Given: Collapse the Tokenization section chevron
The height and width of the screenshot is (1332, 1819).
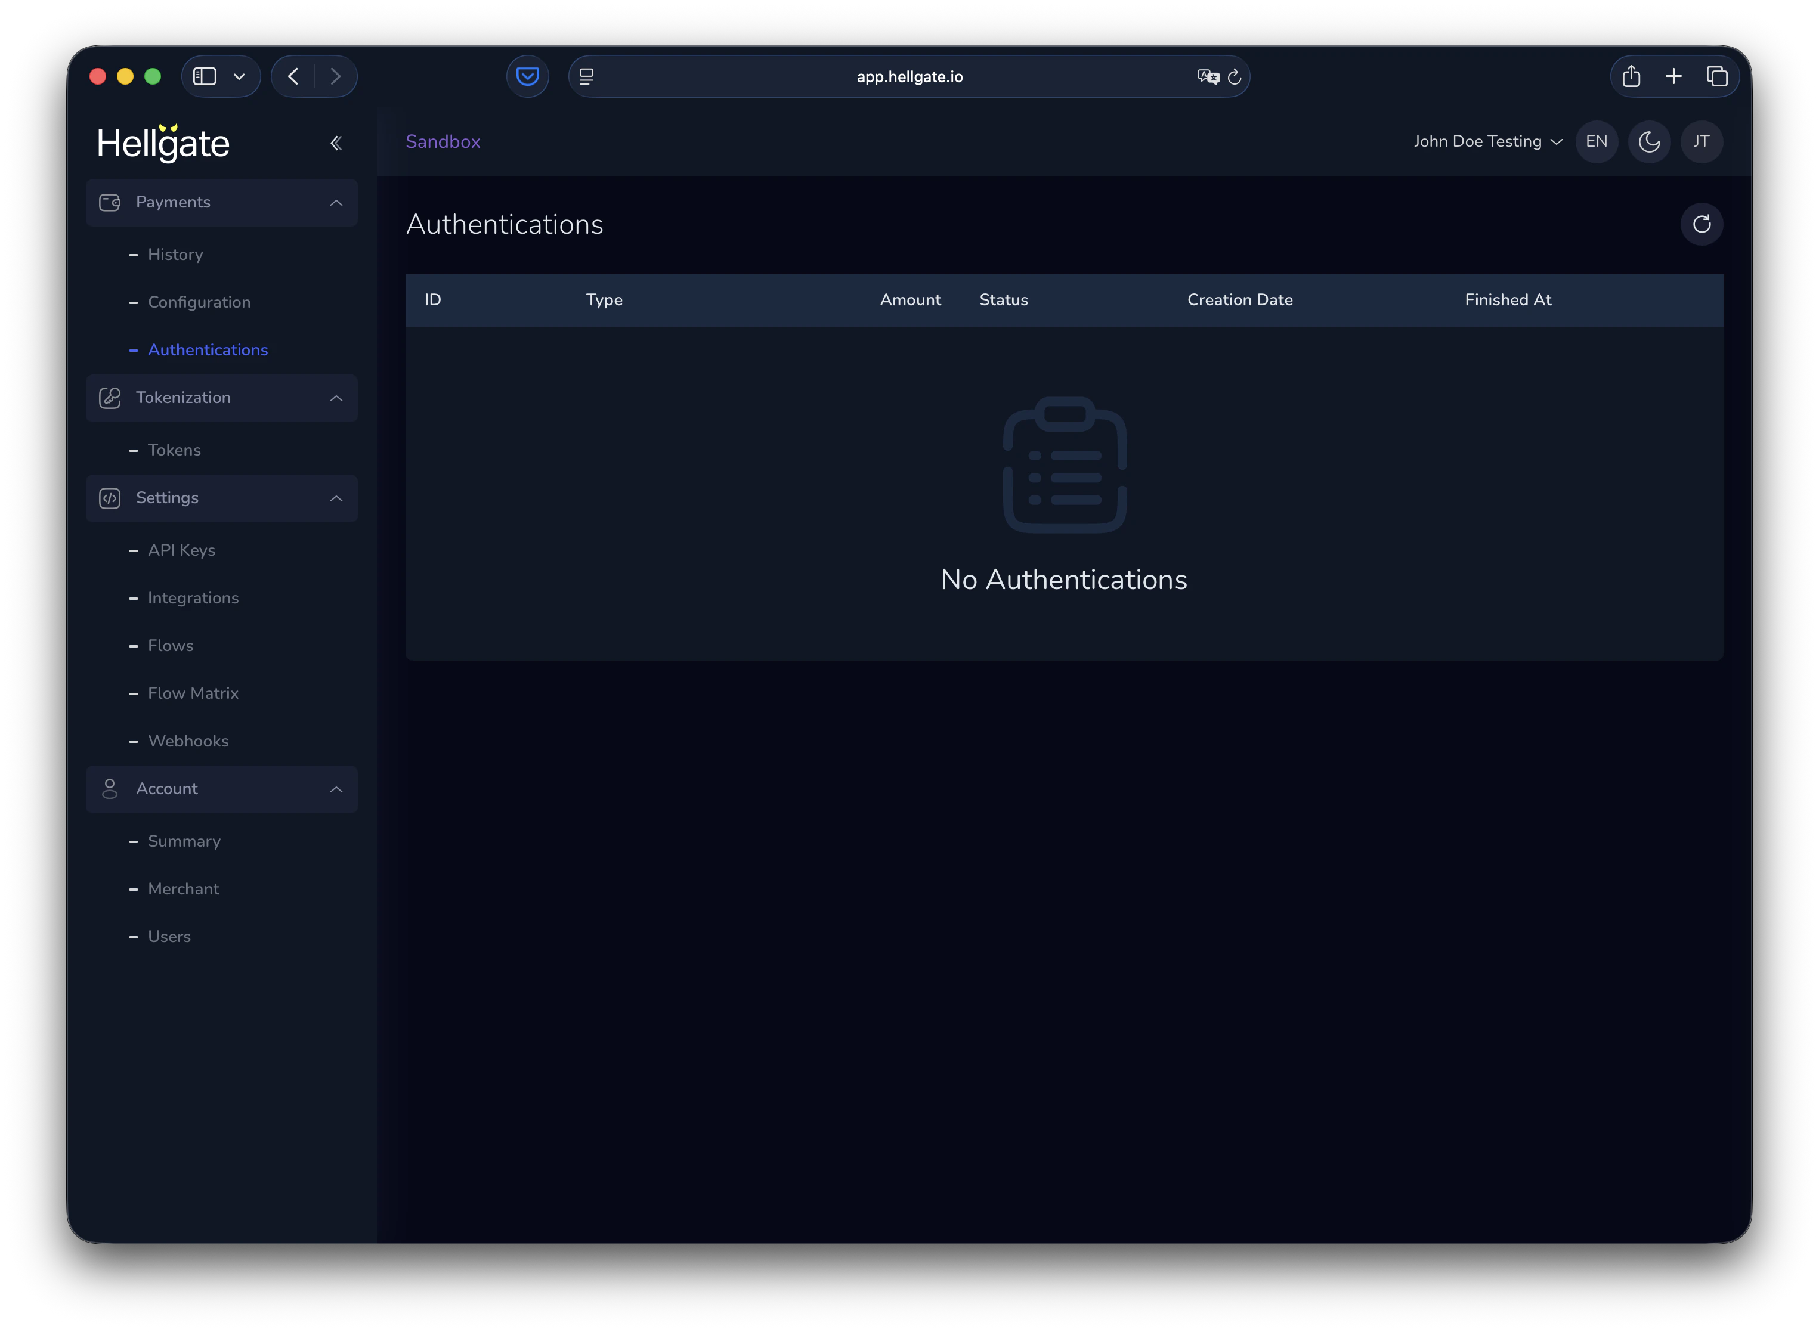Looking at the screenshot, I should point(336,398).
